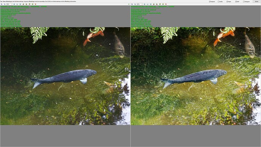This screenshot has width=261, height=147.
Task: Click the right brightened pond photo
Action: click(x=196, y=76)
